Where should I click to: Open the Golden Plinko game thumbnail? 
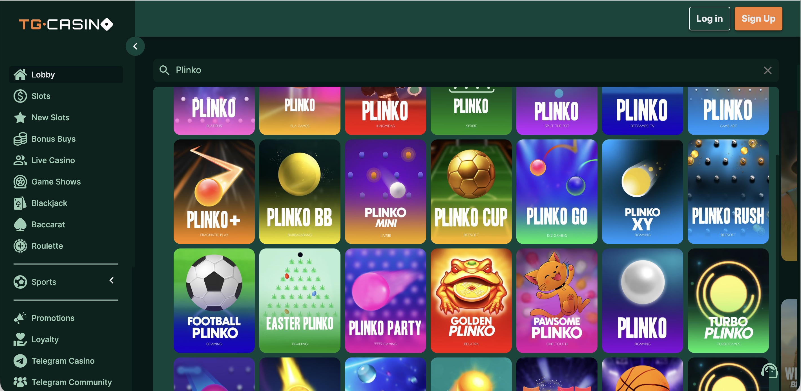coord(471,301)
